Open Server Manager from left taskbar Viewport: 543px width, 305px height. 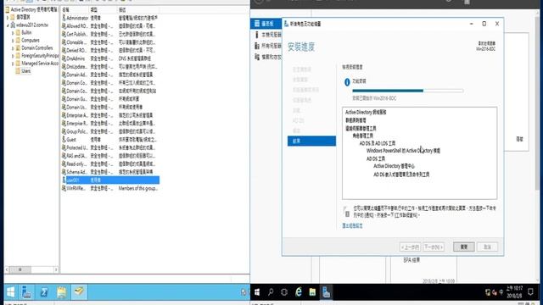(26, 292)
